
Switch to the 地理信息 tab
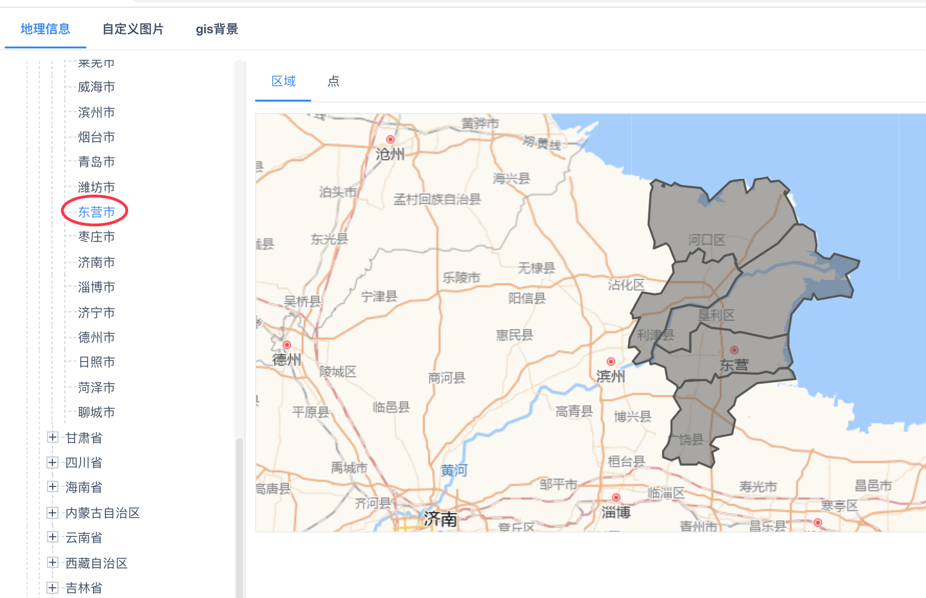(46, 29)
